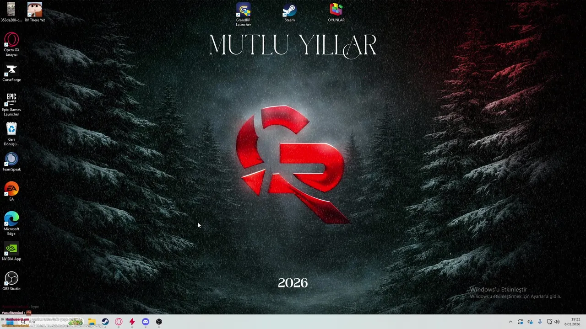Open OBS Studio desktop shortcut
The width and height of the screenshot is (586, 329).
11,281
